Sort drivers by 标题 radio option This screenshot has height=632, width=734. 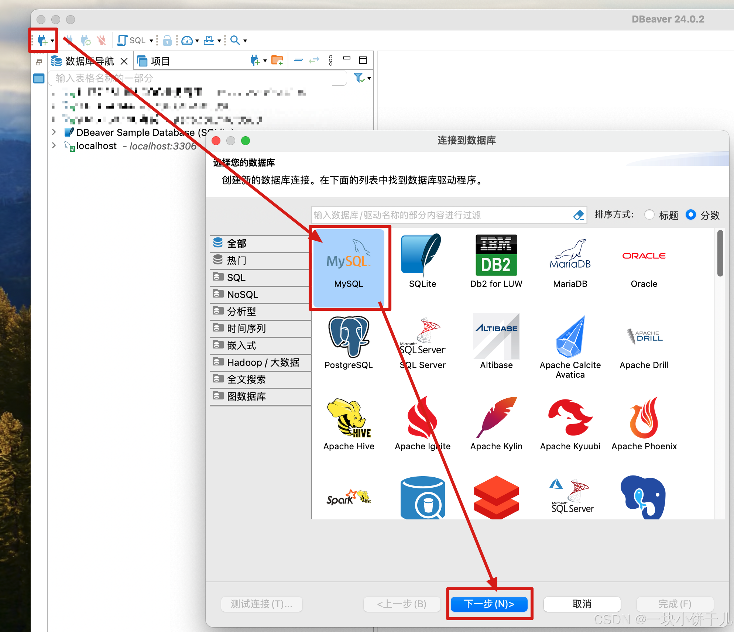[649, 215]
